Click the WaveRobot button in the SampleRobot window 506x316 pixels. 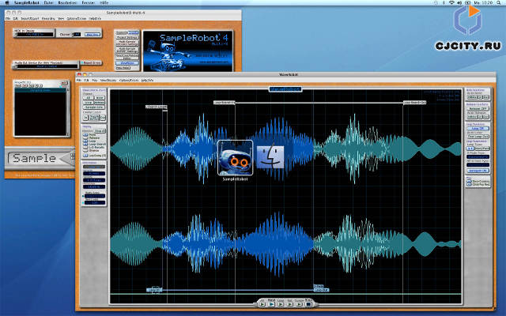pyautogui.click(x=127, y=63)
